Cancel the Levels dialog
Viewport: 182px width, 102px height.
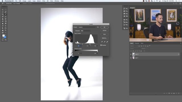coord(104,31)
